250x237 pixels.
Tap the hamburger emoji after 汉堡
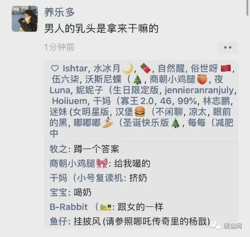140,112
